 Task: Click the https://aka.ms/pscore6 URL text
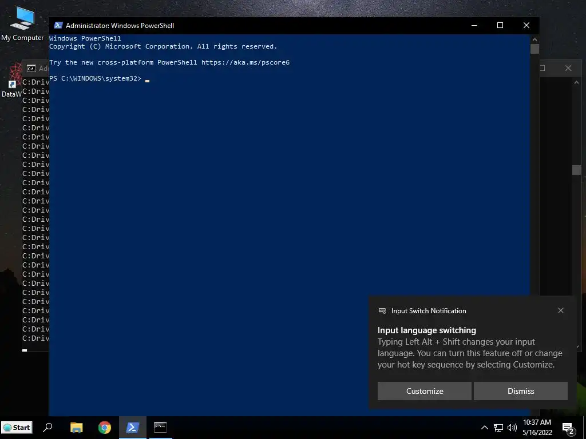(x=246, y=62)
